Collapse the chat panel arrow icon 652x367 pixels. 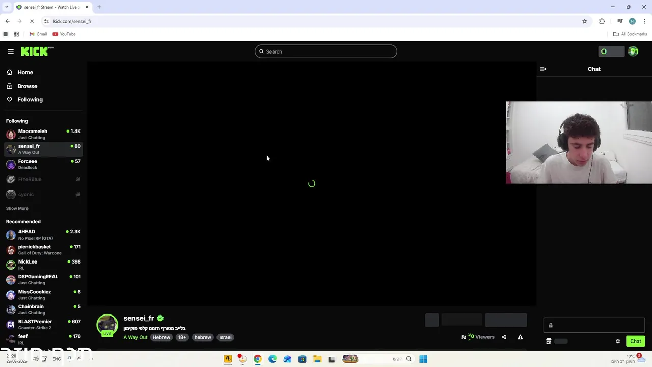(543, 69)
